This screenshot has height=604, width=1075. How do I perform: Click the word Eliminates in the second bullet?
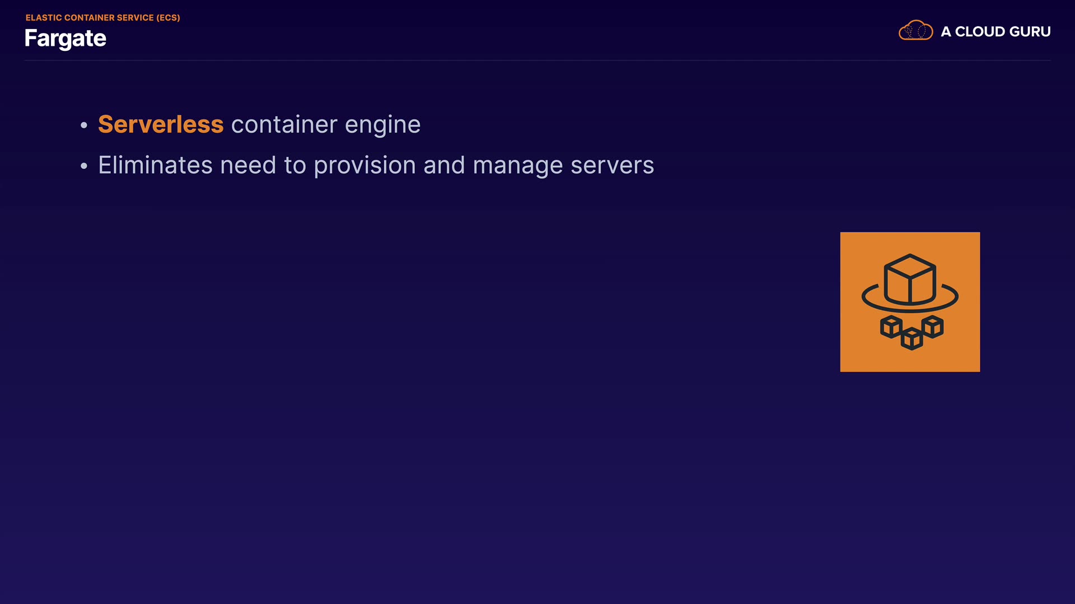(x=155, y=166)
